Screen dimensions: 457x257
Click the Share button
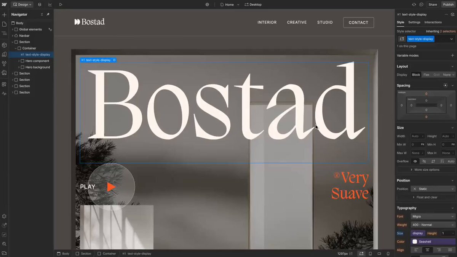433,5
